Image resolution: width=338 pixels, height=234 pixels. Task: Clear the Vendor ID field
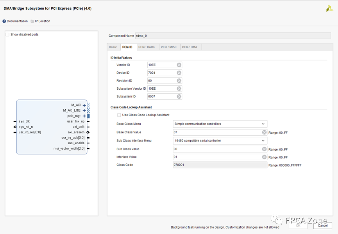click(x=179, y=65)
